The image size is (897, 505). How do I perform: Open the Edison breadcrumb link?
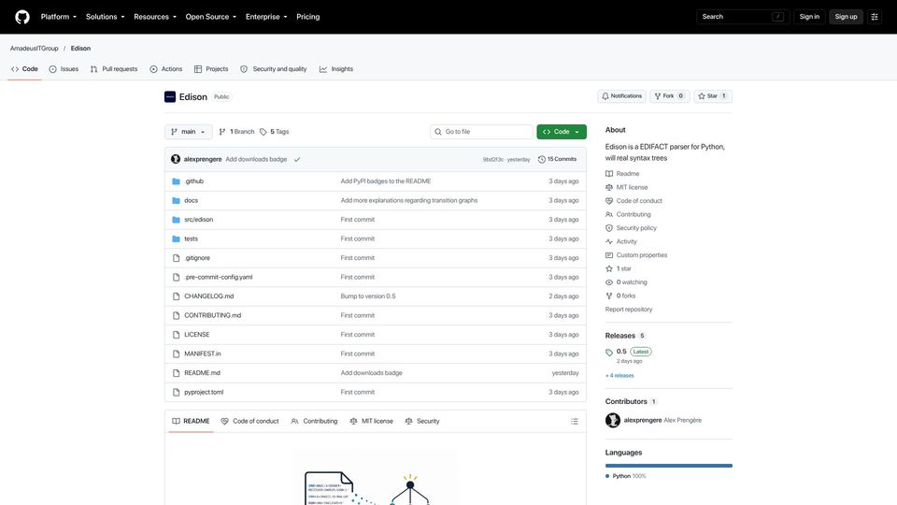click(x=80, y=48)
